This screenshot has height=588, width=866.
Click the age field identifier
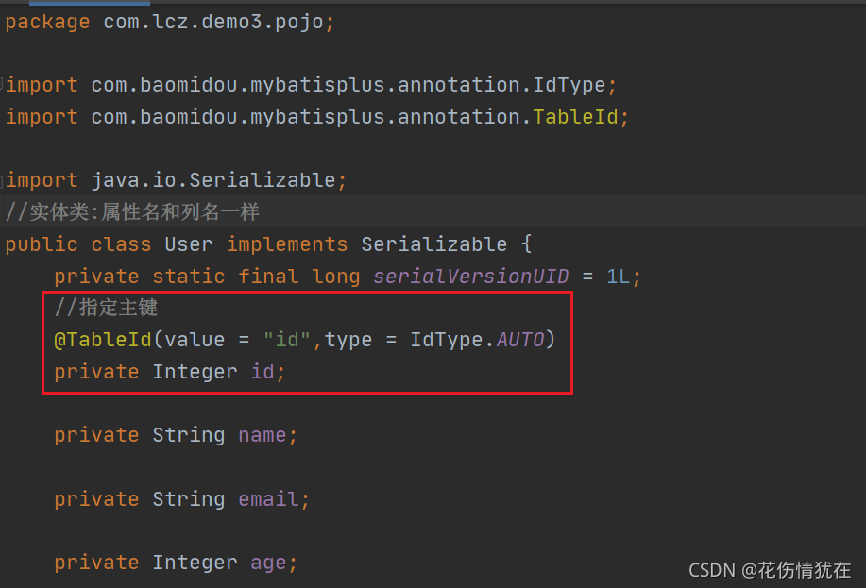[268, 563]
